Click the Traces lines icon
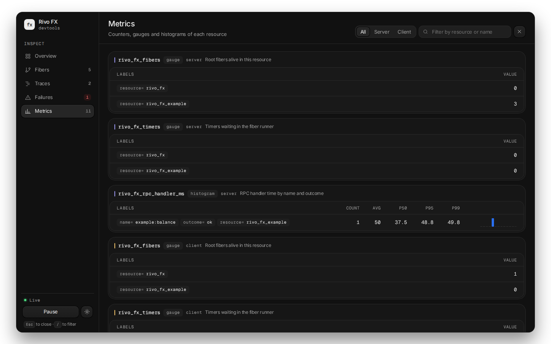The height and width of the screenshot is (344, 551). [x=28, y=84]
